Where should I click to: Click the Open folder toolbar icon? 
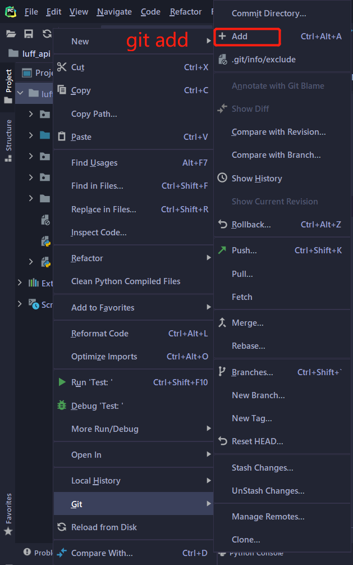click(11, 34)
